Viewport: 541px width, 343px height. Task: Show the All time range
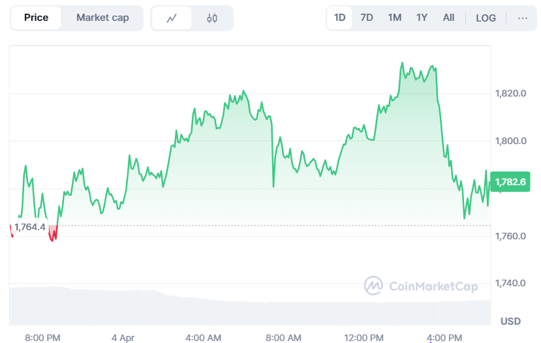click(448, 18)
